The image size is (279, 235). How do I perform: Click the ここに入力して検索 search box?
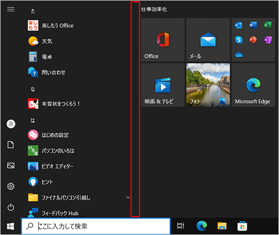pos(96,226)
